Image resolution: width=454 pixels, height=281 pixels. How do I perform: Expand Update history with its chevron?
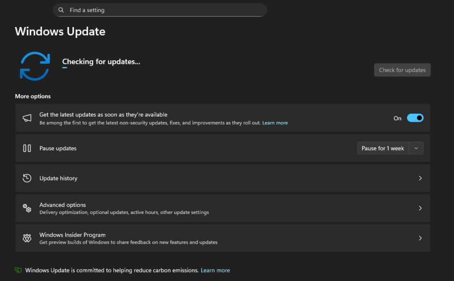point(420,178)
